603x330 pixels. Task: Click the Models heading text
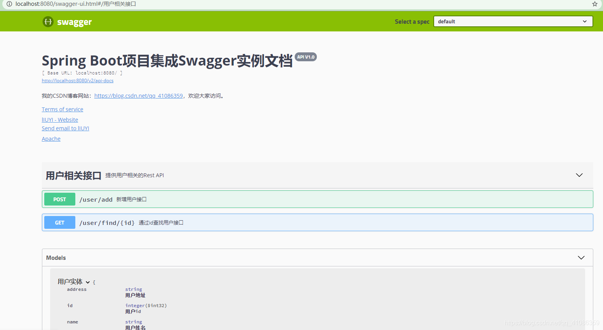(56, 258)
